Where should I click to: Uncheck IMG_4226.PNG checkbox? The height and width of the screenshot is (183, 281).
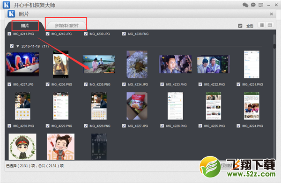pyautogui.click(x=162, y=126)
